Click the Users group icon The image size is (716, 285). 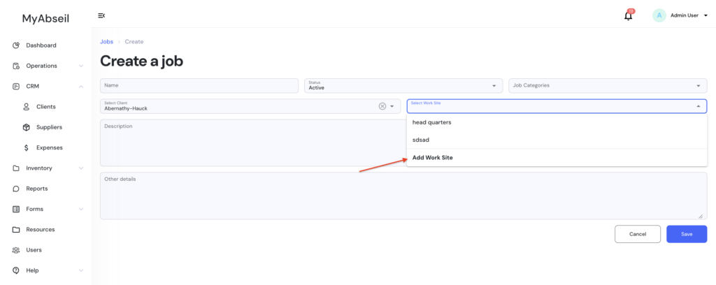(x=16, y=250)
